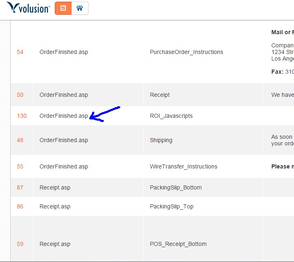Open article ID 59
This screenshot has height=262, width=294.
[20, 244]
